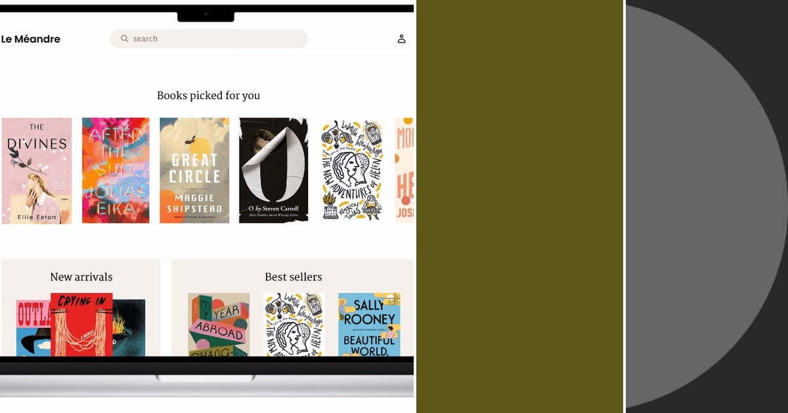The height and width of the screenshot is (413, 788).
Task: Click the Books picked for you heading
Action: 208,96
